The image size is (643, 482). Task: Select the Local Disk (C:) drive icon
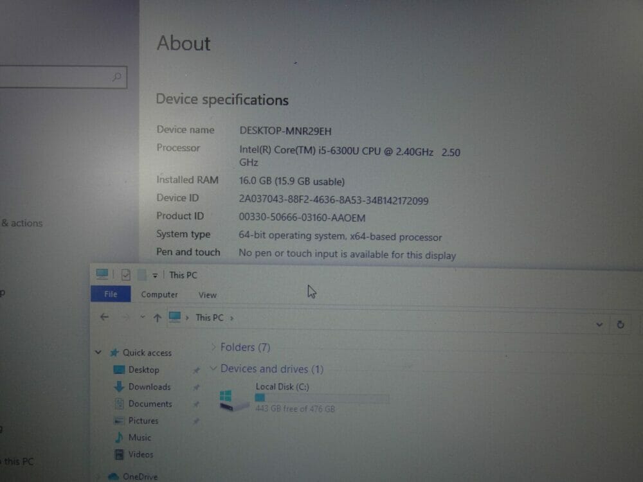click(233, 401)
